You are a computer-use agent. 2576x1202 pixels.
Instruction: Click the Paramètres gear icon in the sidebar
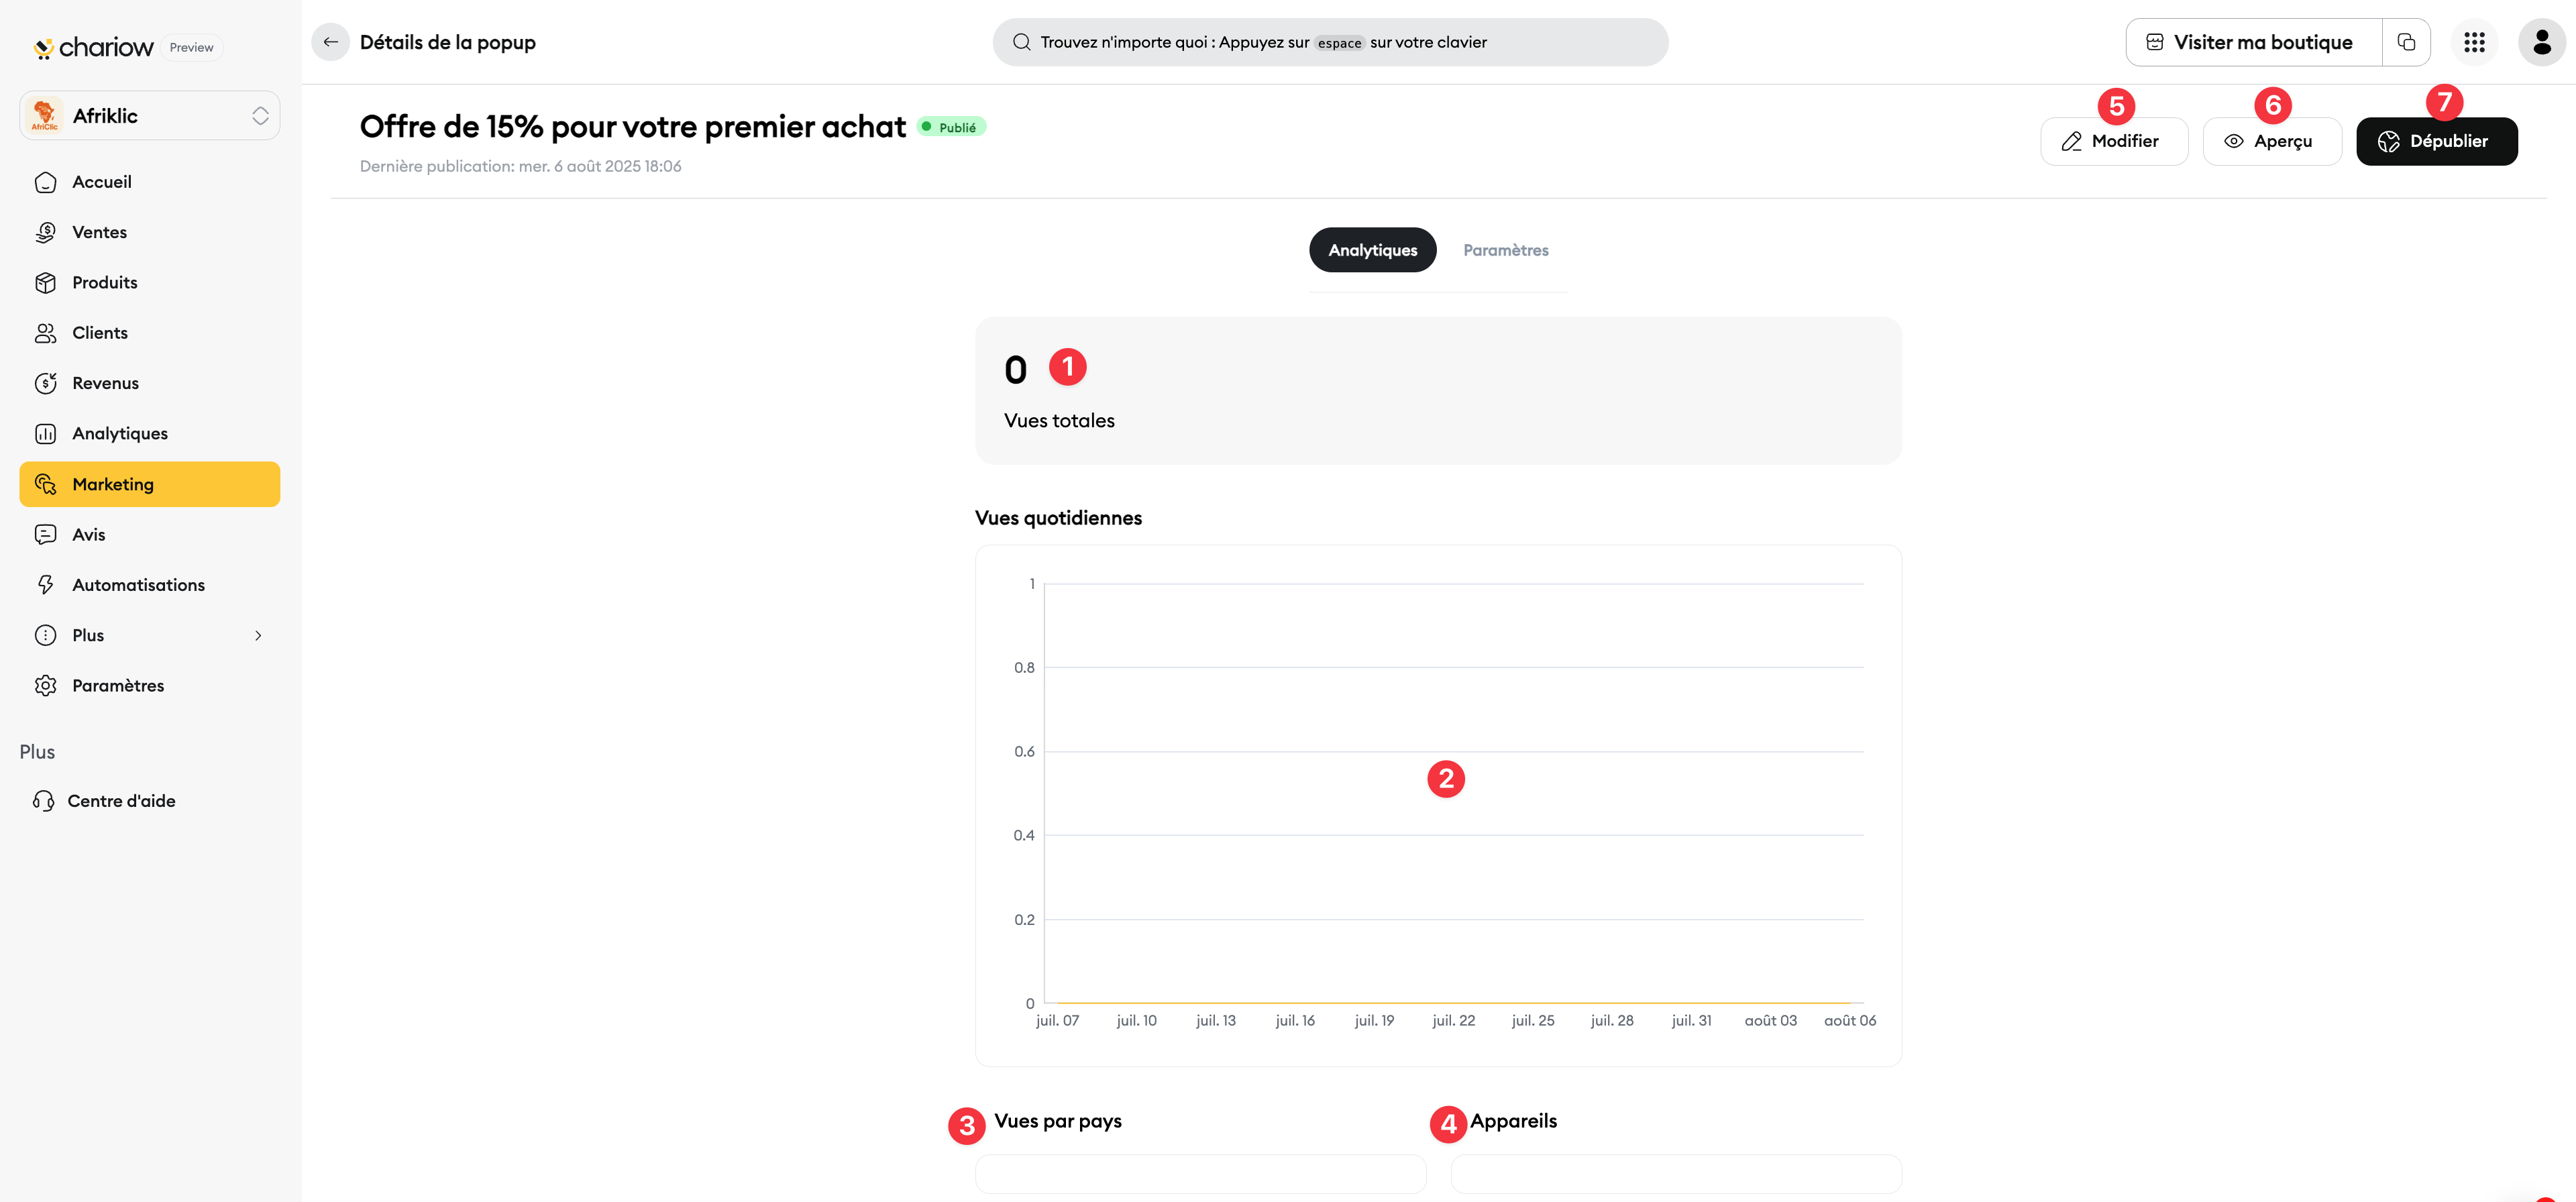[45, 686]
